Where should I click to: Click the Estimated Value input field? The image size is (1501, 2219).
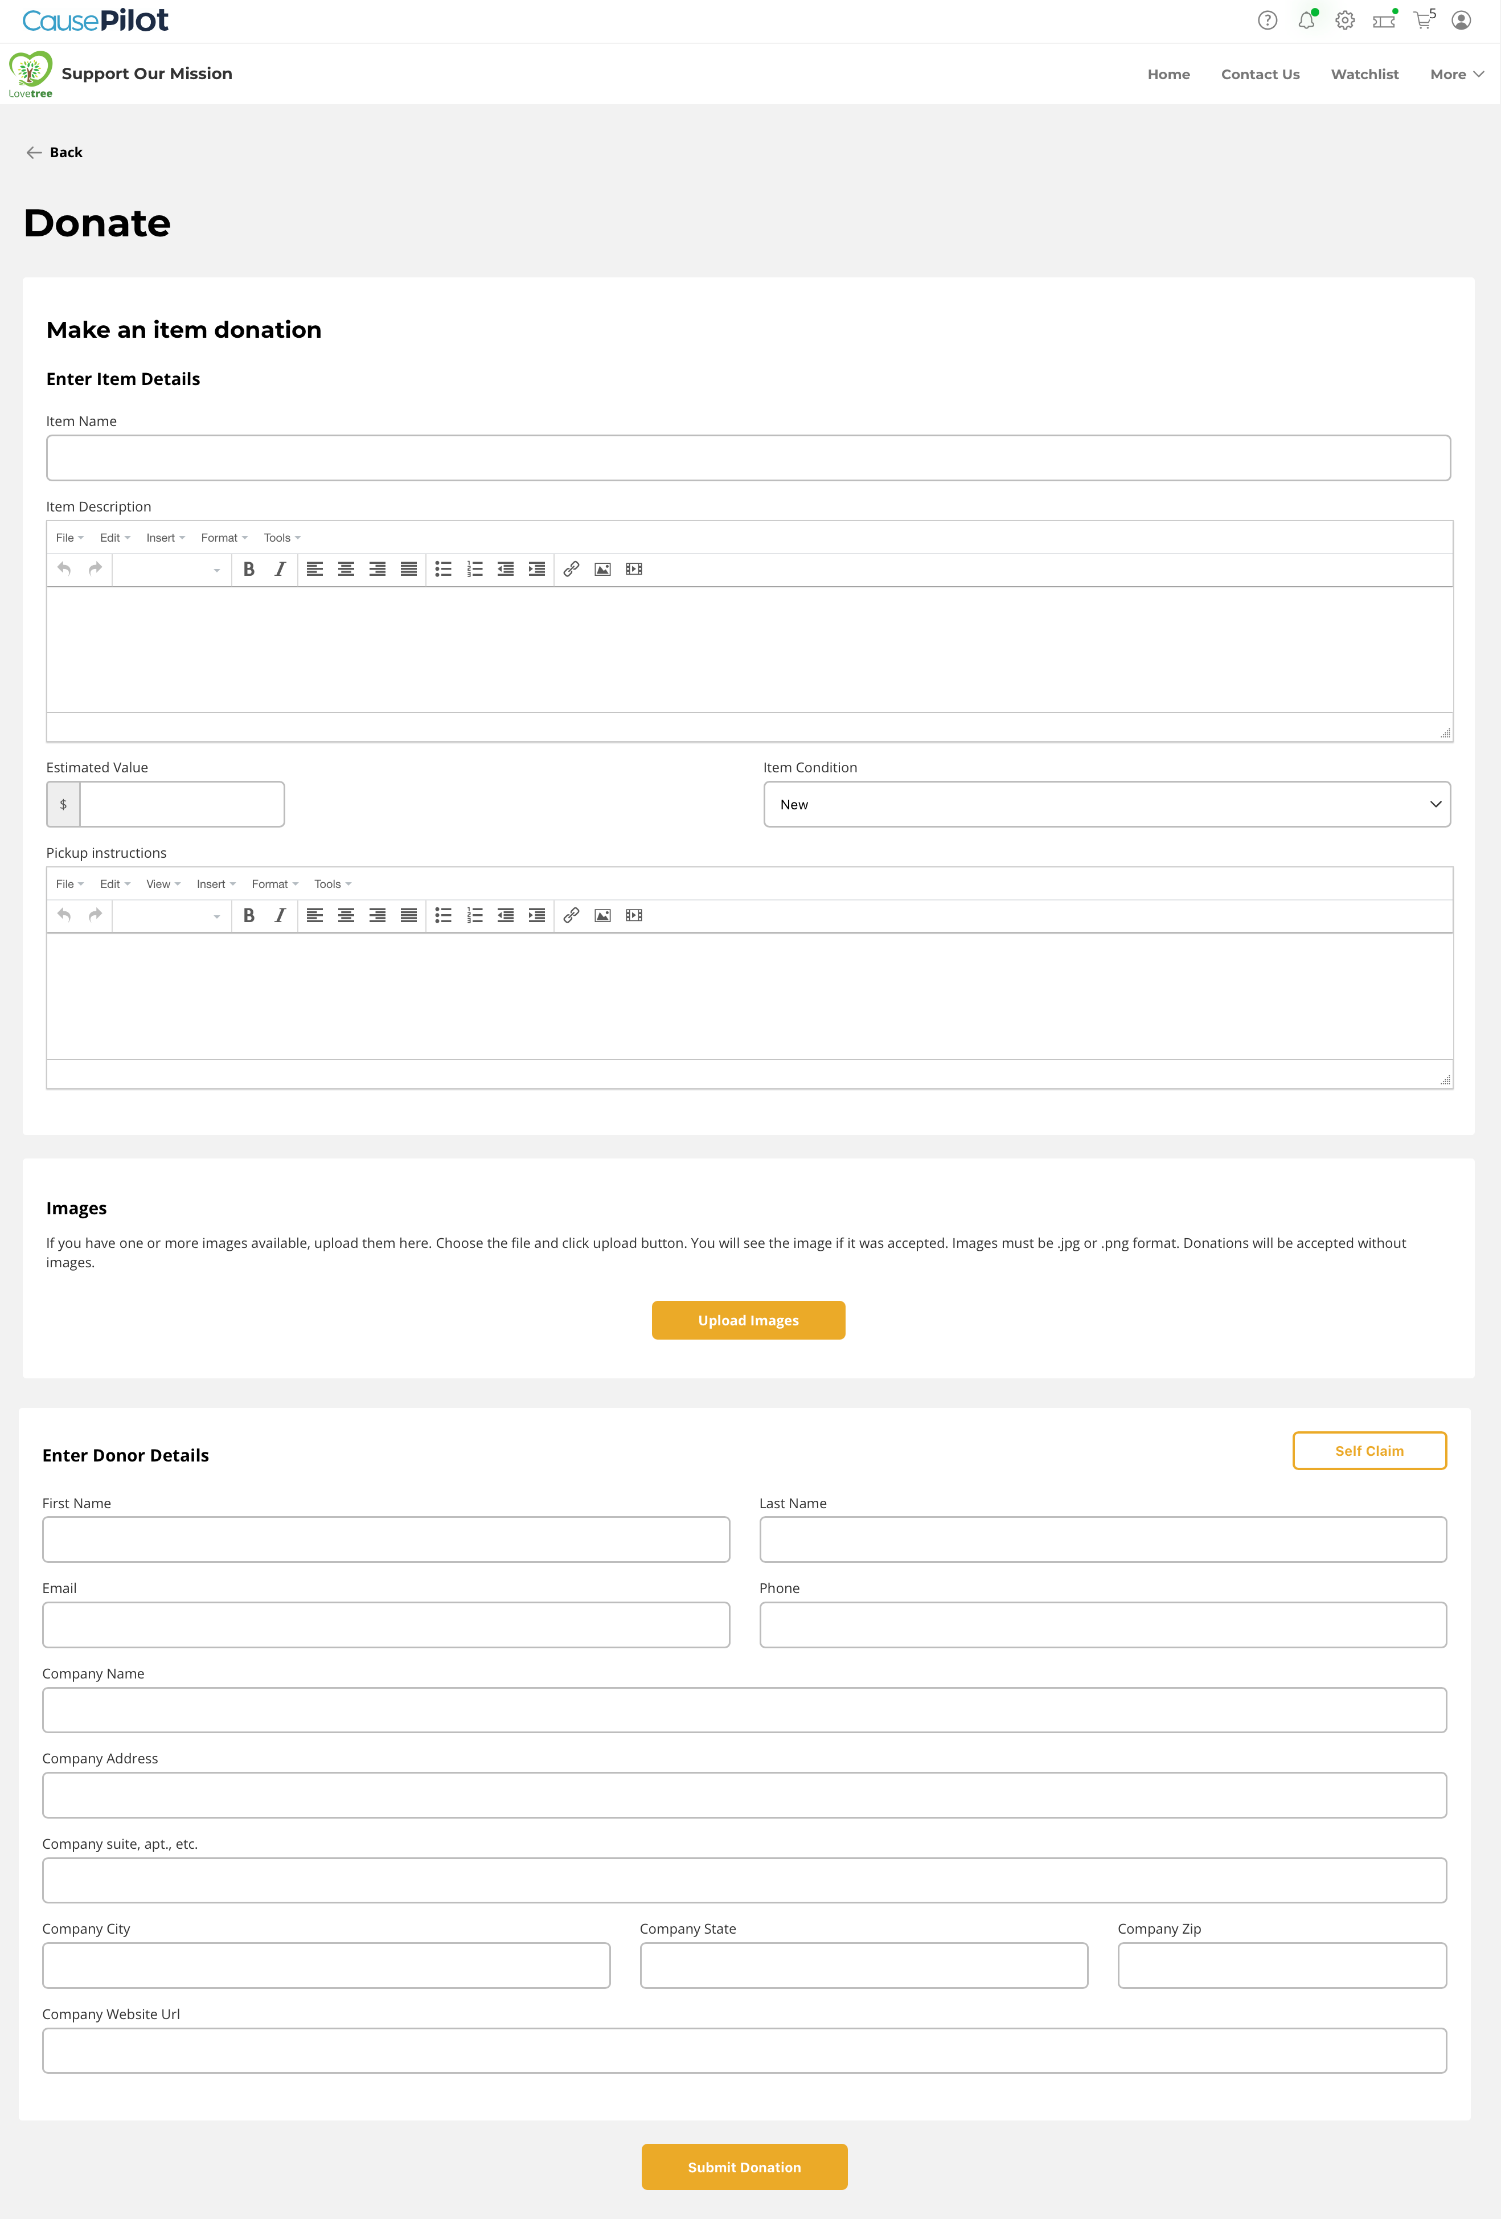182,804
